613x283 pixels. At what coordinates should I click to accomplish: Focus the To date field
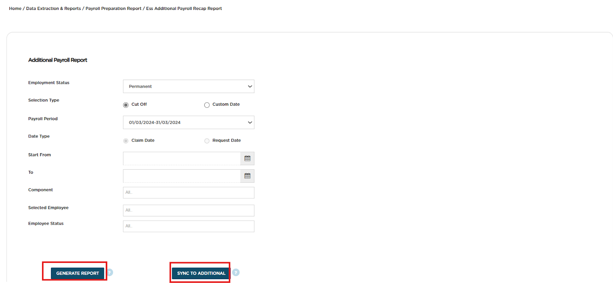(182, 176)
